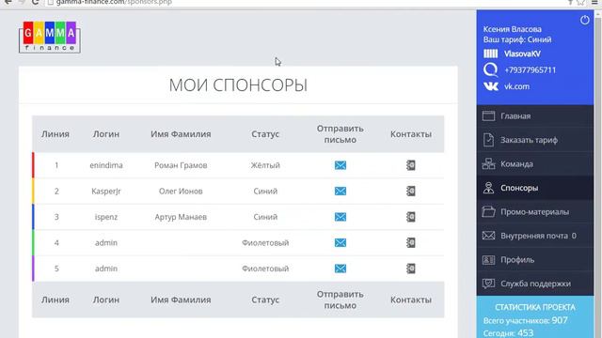Click the Служба поддержки chat icon

point(488,284)
